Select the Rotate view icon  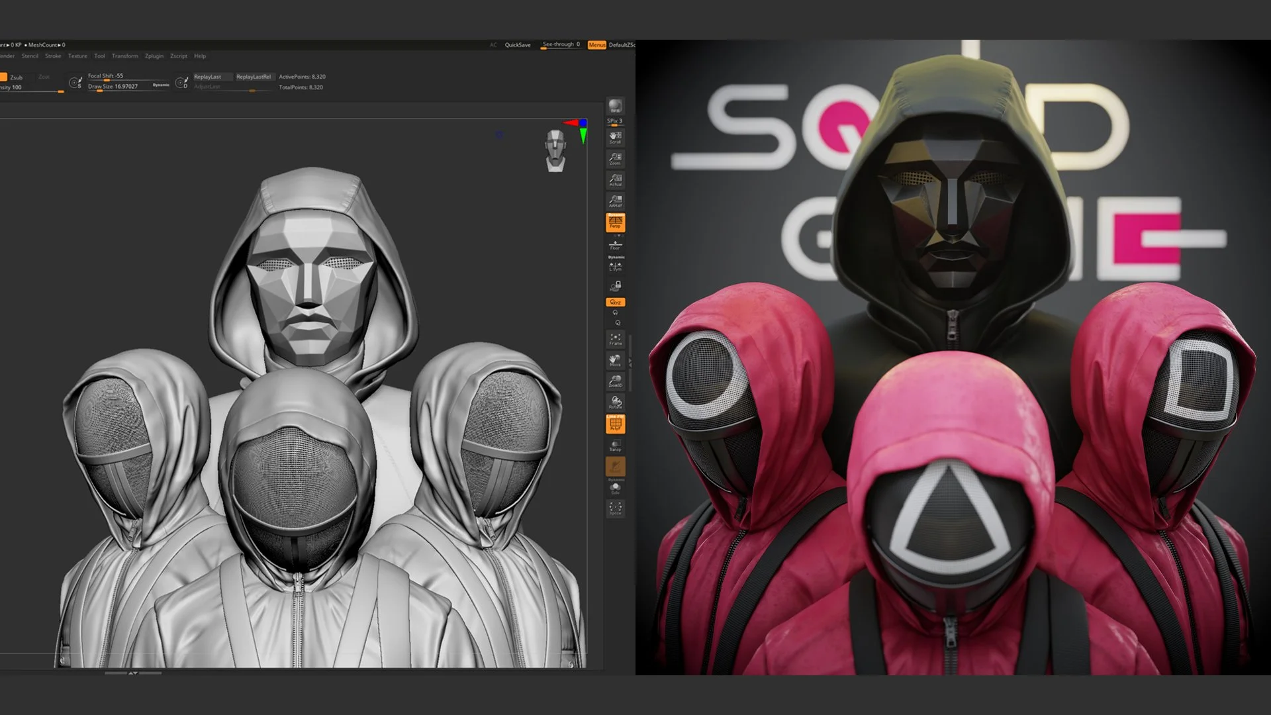pyautogui.click(x=615, y=403)
